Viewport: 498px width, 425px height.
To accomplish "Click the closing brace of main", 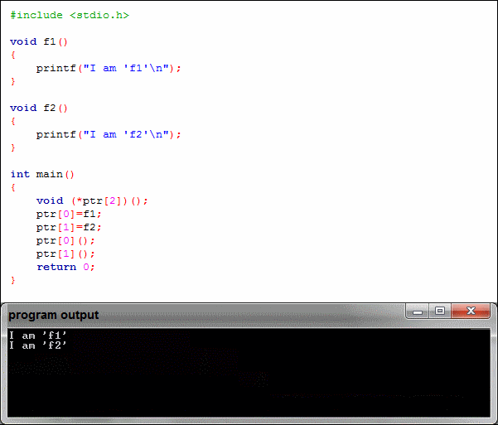I will tap(12, 280).
